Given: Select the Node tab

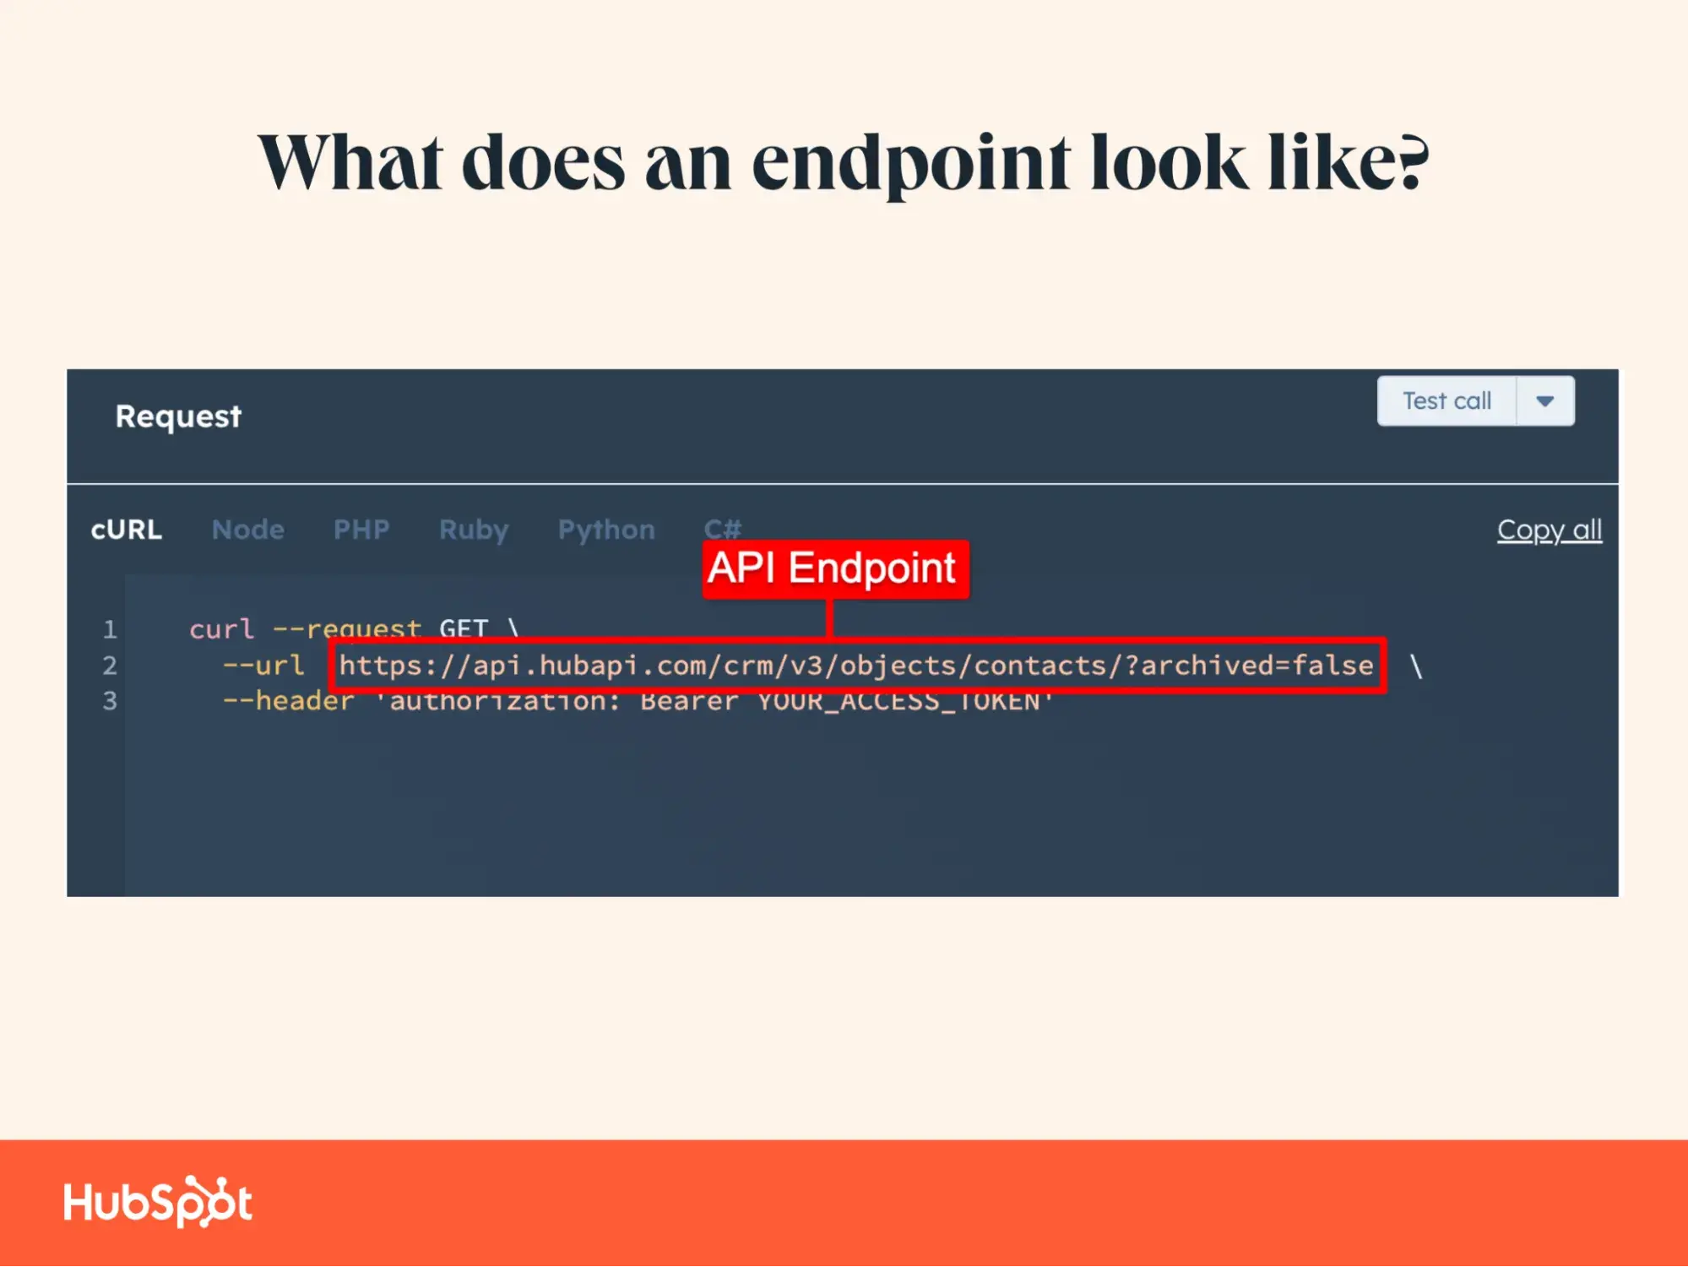Looking at the screenshot, I should 247,529.
